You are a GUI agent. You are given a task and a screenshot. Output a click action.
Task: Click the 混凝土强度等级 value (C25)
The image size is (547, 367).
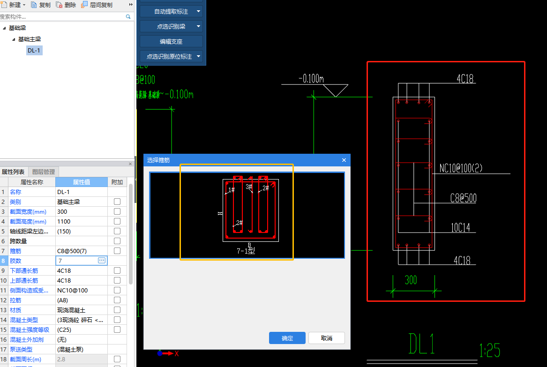[x=81, y=330]
